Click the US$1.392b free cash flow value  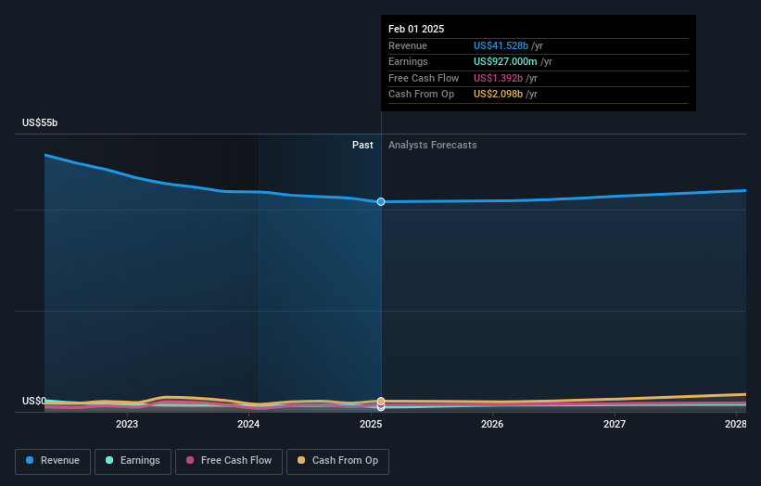click(498, 78)
